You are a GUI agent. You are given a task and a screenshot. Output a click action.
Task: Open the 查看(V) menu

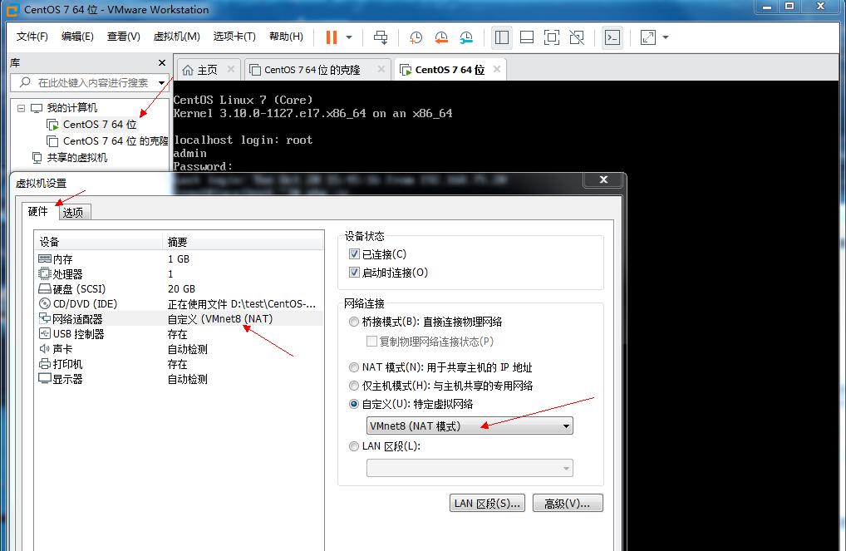123,37
